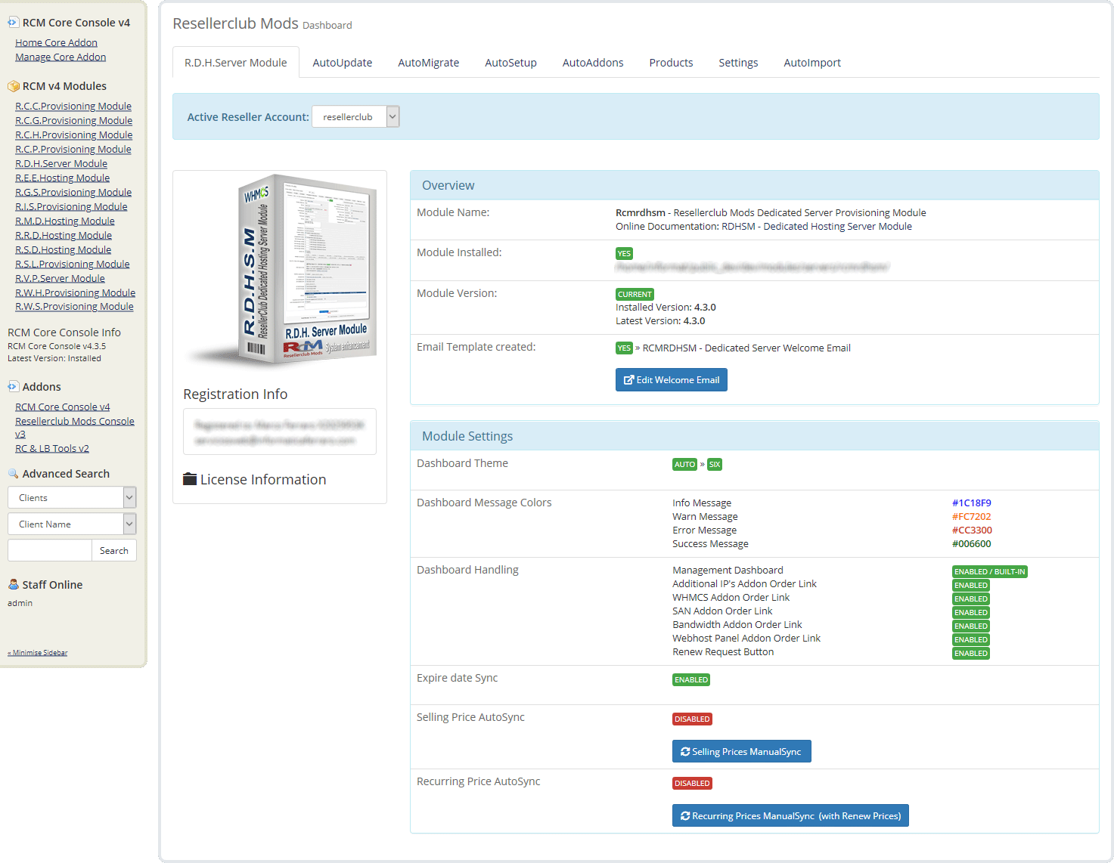Open the R.D.H.Server Module sidebar link

pos(61,164)
